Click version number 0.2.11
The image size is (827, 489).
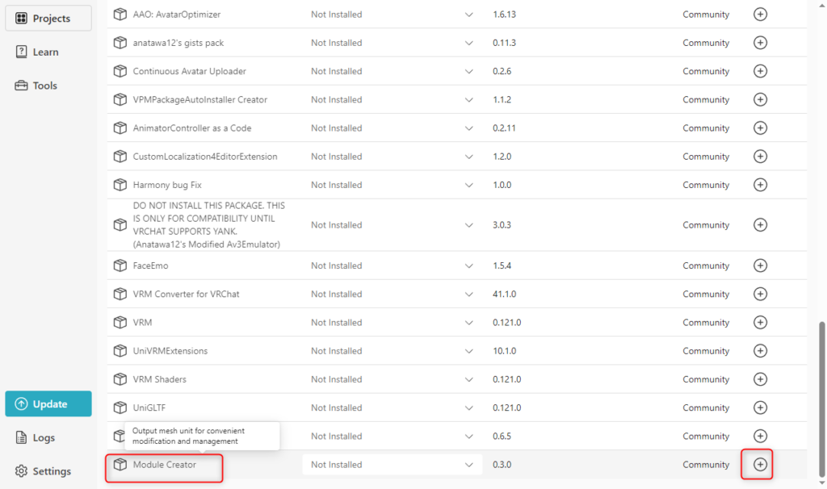point(504,128)
